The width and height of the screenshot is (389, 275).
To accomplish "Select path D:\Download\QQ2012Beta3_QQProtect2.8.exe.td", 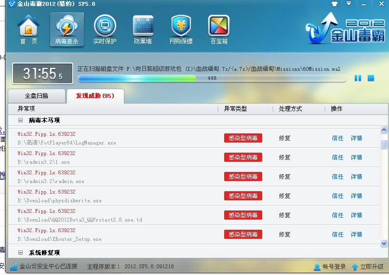I will point(80,220).
